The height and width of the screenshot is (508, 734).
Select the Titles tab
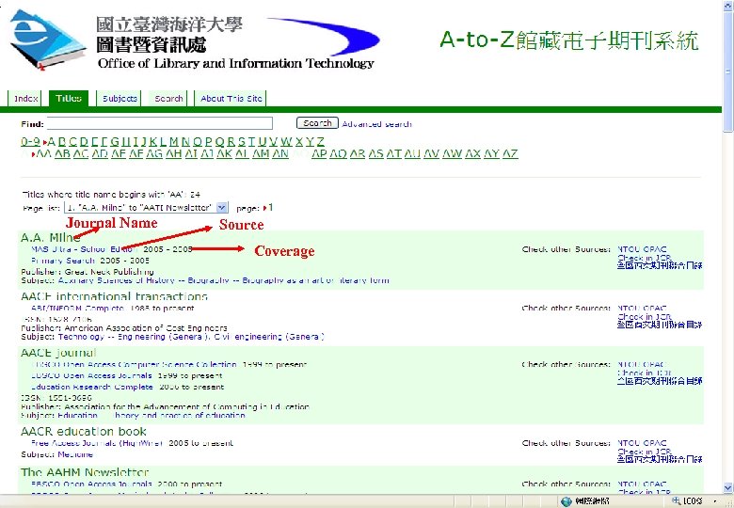coord(69,98)
